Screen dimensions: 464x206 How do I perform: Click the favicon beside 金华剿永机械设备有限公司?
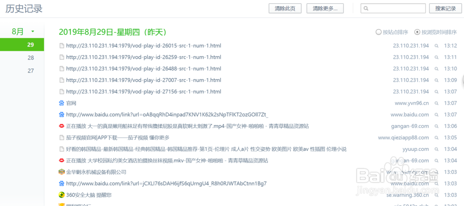point(62,172)
